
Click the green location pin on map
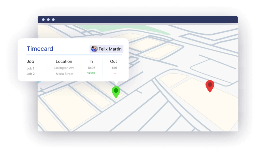click(116, 91)
